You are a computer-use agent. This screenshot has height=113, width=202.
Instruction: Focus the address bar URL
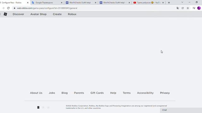tap(47, 8)
